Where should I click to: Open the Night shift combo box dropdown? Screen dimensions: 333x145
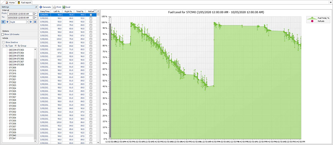27,22
